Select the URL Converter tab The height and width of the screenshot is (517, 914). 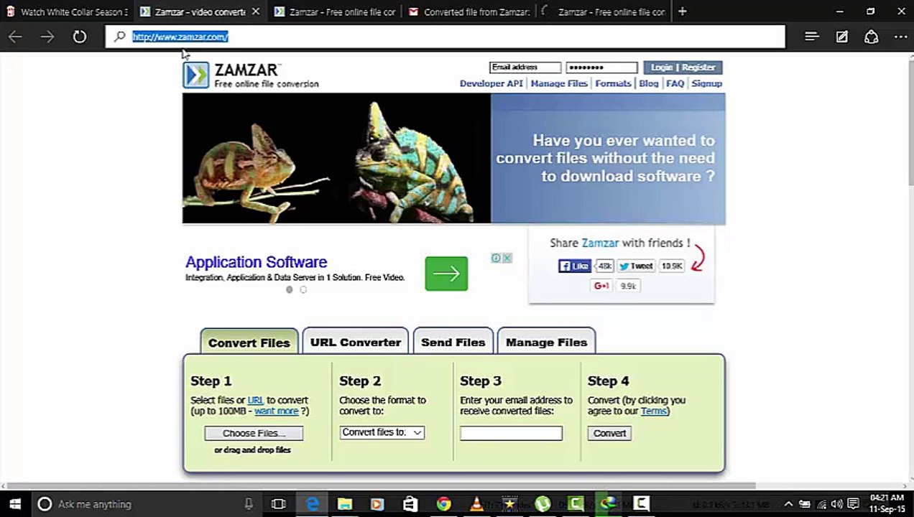[x=356, y=342]
